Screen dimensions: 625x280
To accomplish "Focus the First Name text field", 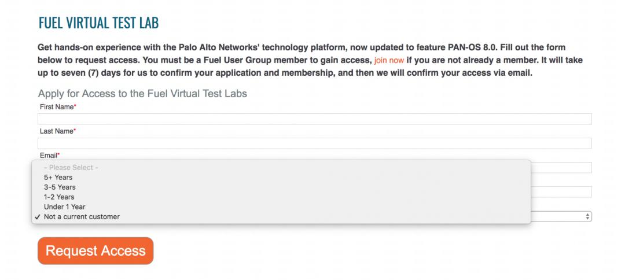I will [315, 119].
